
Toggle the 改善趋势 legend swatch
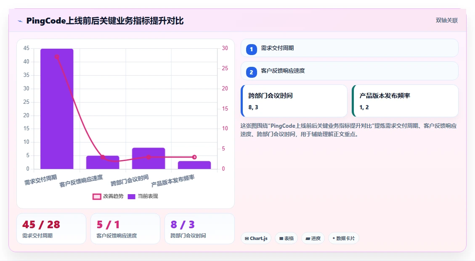click(x=97, y=197)
